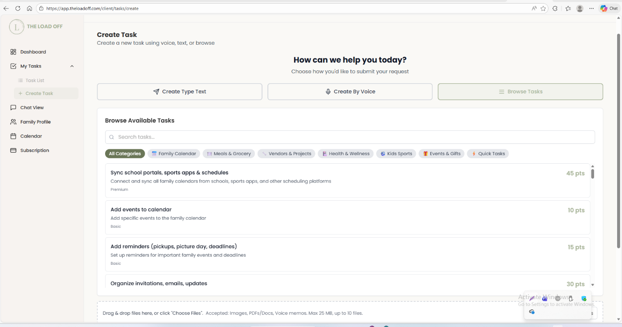The image size is (622, 327).
Task: Bookmark this page with the star icon
Action: [x=544, y=9]
